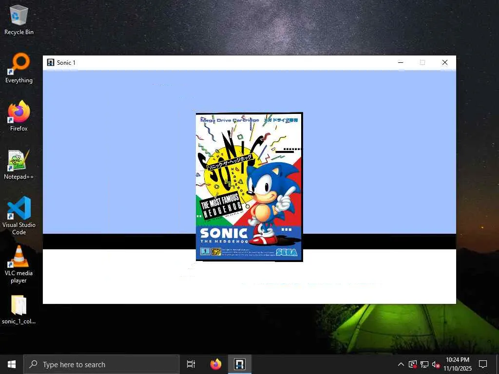Select the Visual Studio Code desktop shortcut

[19, 216]
